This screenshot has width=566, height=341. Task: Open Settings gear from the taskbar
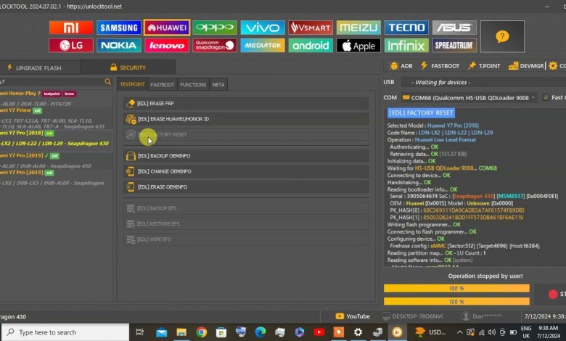pyautogui.click(x=358, y=332)
